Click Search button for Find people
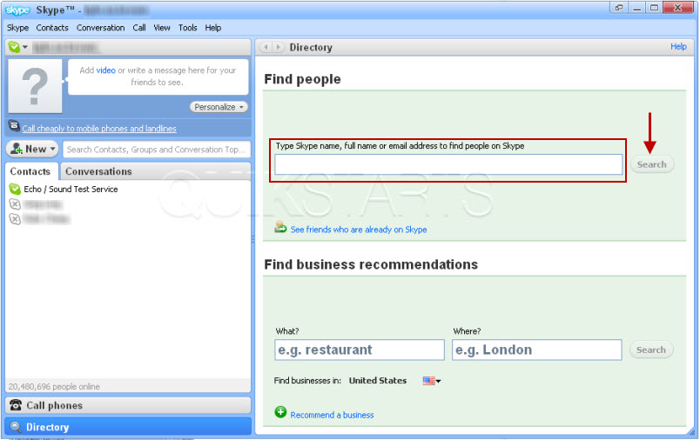 [x=652, y=164]
